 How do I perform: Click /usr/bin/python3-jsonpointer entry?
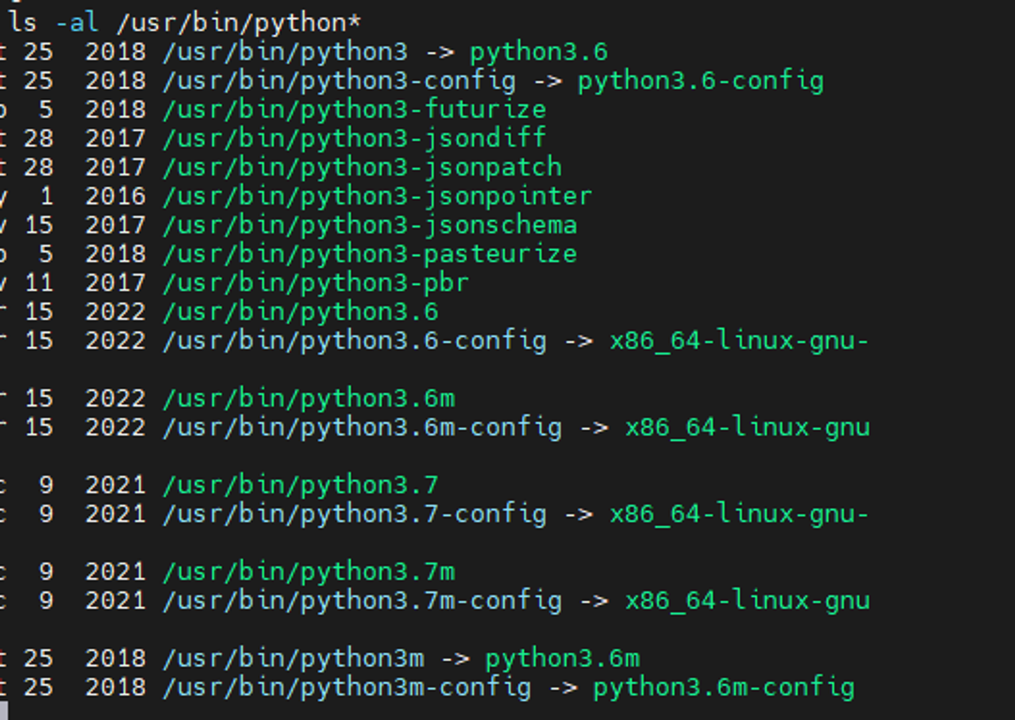(377, 196)
